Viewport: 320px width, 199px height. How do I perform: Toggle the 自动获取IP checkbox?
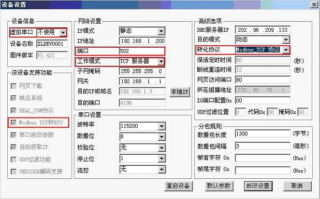pyautogui.click(x=14, y=147)
